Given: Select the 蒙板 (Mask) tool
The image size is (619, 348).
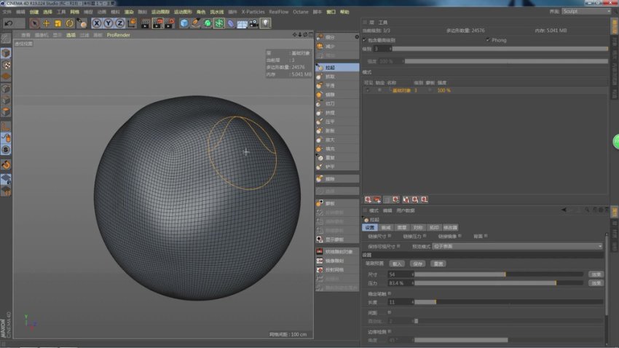Looking at the screenshot, I should point(331,203).
